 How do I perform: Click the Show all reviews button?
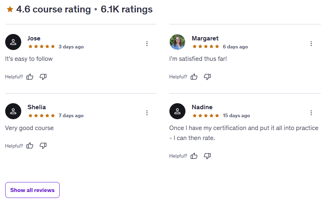(32, 190)
